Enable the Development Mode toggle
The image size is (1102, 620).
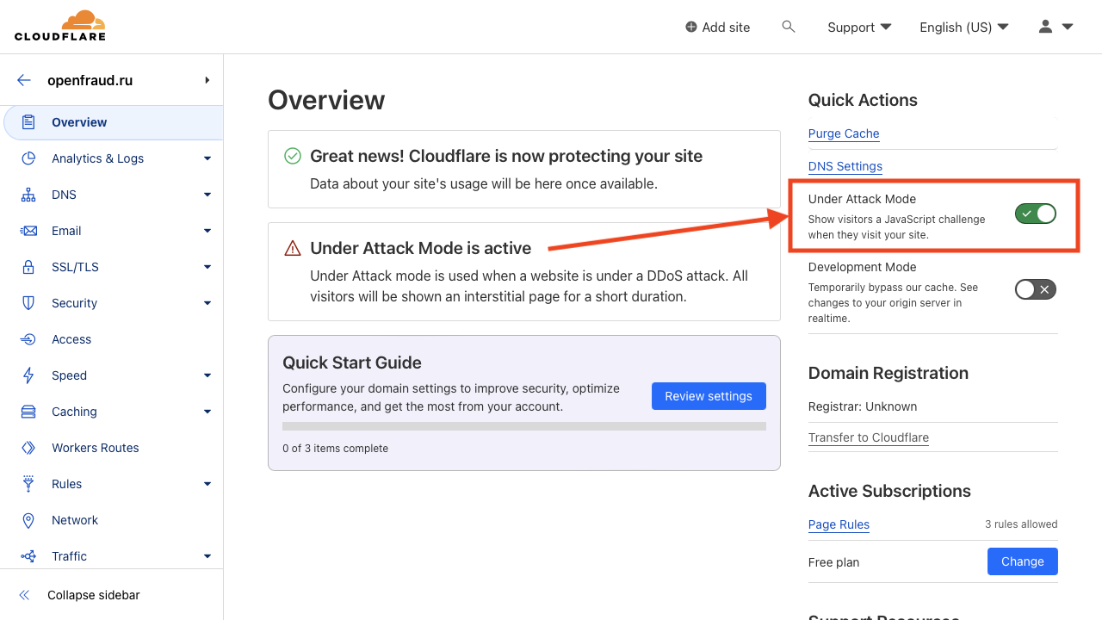click(1036, 289)
